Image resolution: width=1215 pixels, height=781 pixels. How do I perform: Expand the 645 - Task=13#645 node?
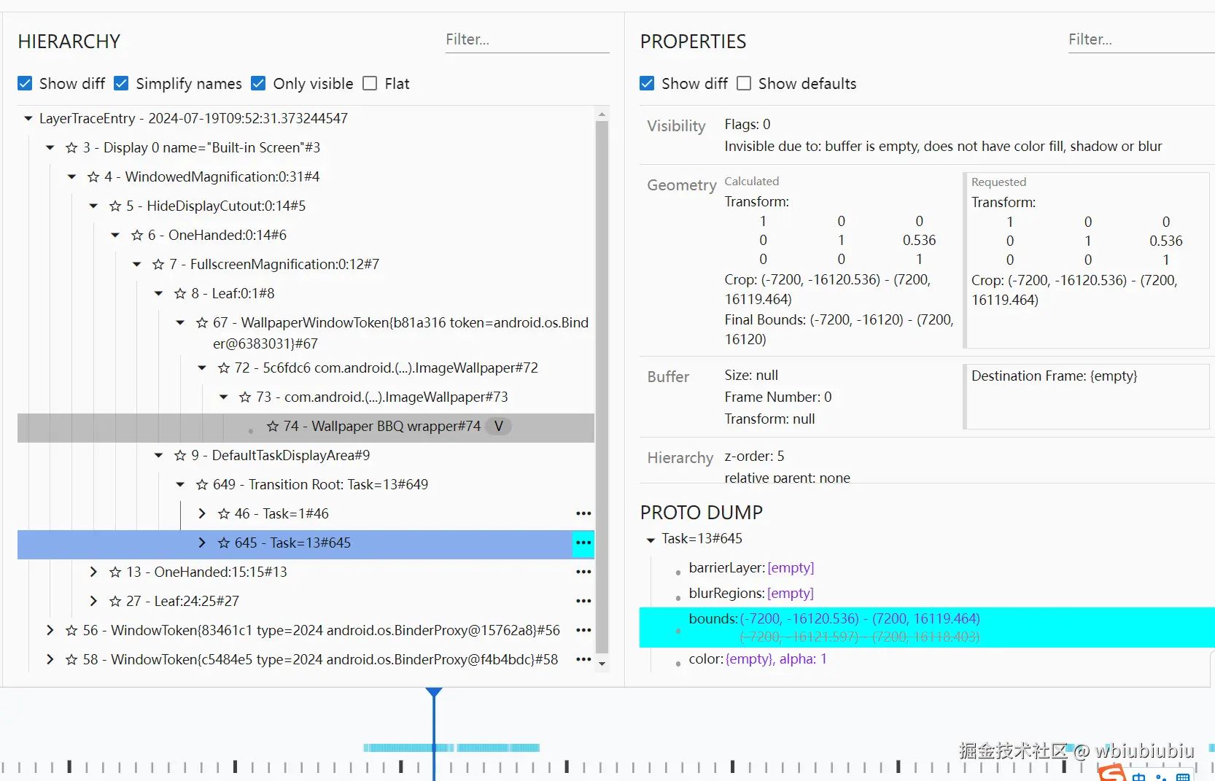point(202,543)
